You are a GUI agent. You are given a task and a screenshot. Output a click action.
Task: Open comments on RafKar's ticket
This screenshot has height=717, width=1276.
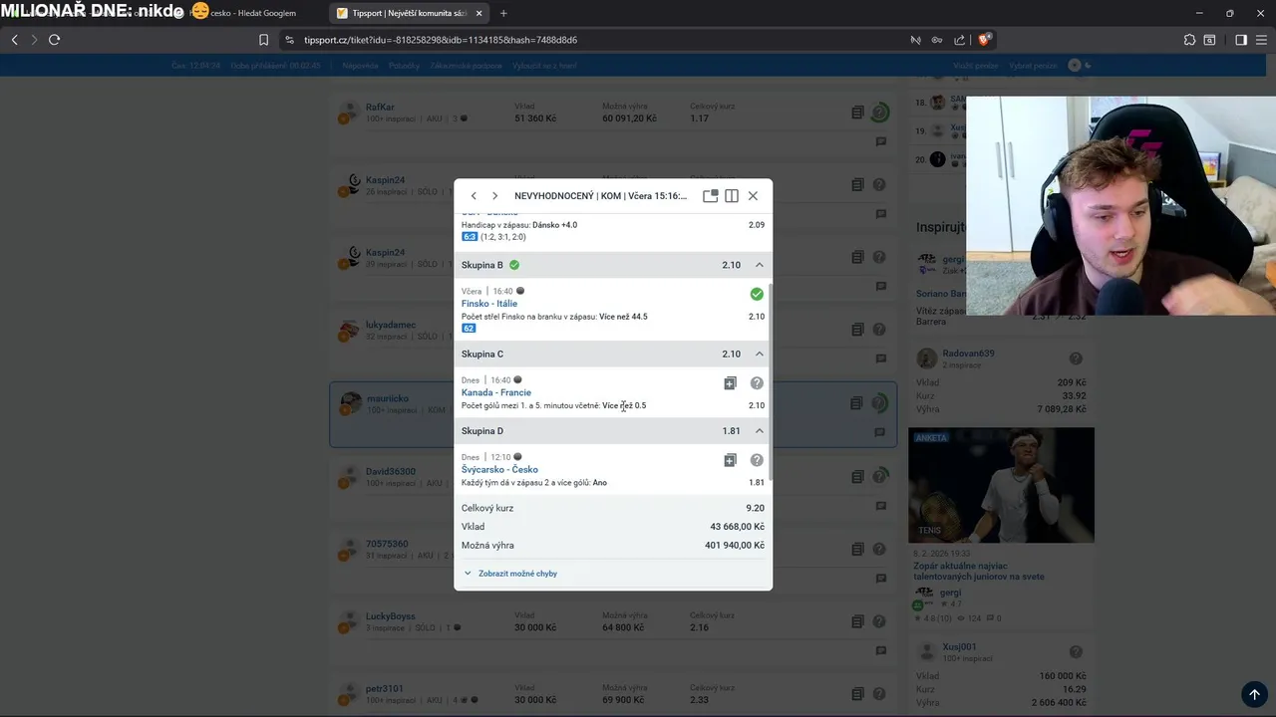[881, 141]
